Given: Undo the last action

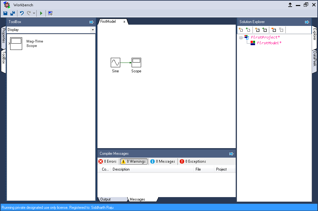Looking at the screenshot, I should 22,13.
